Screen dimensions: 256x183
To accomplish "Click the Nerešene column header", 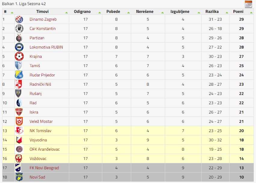I will [x=145, y=12].
